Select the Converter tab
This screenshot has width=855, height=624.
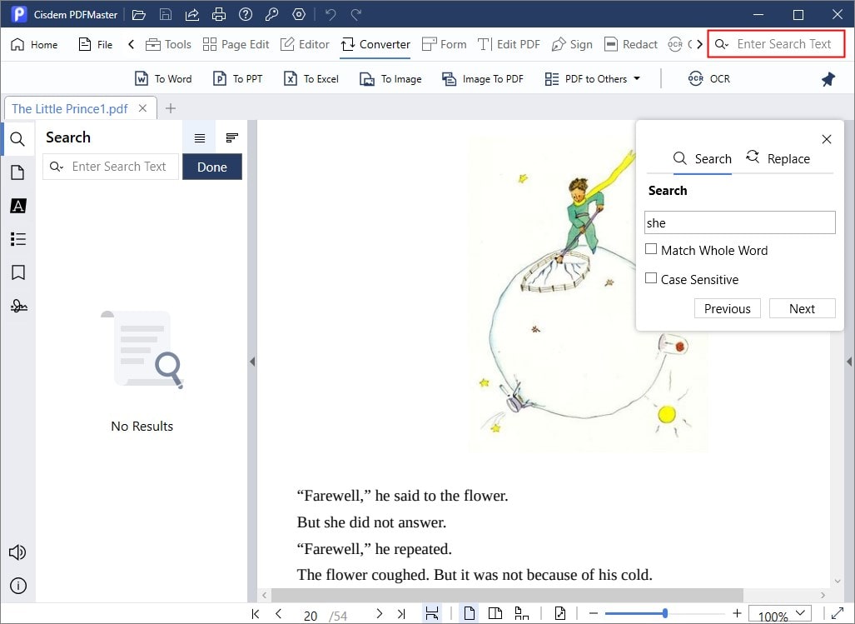pyautogui.click(x=375, y=44)
